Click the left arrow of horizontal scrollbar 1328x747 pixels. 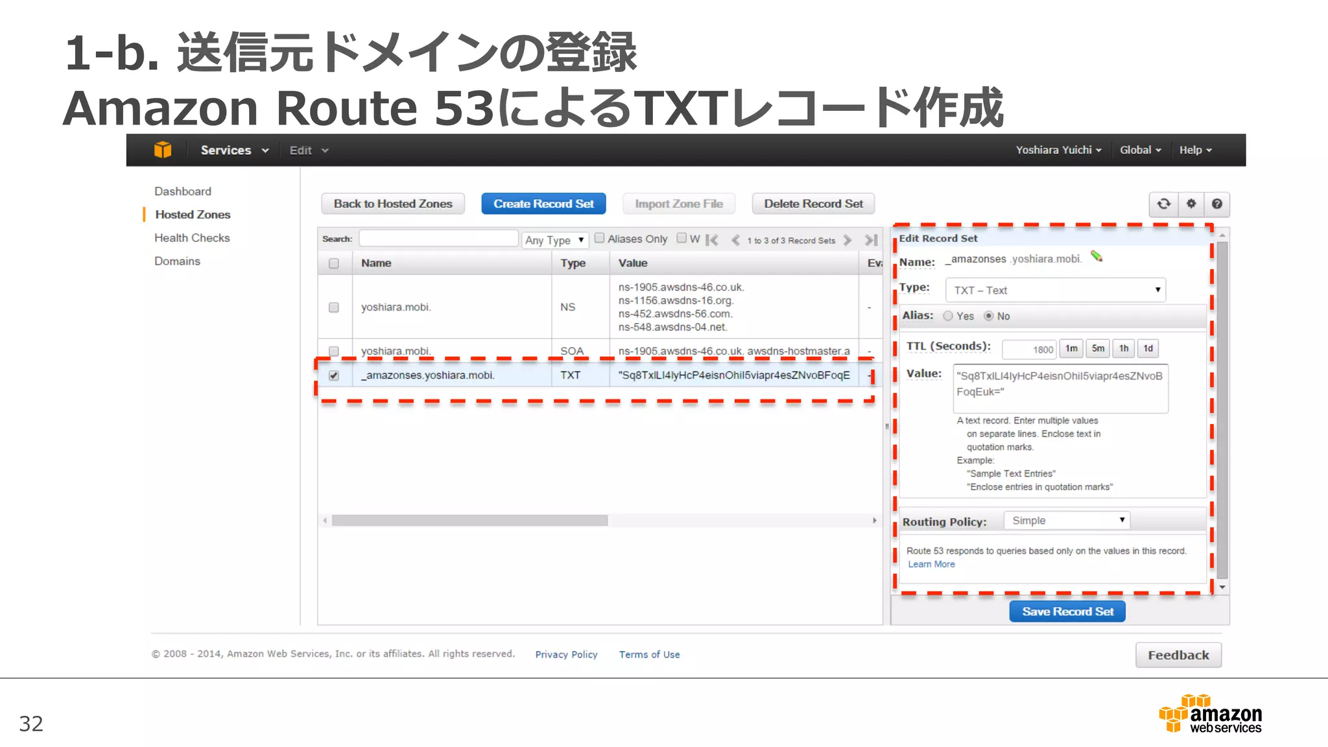pos(325,520)
